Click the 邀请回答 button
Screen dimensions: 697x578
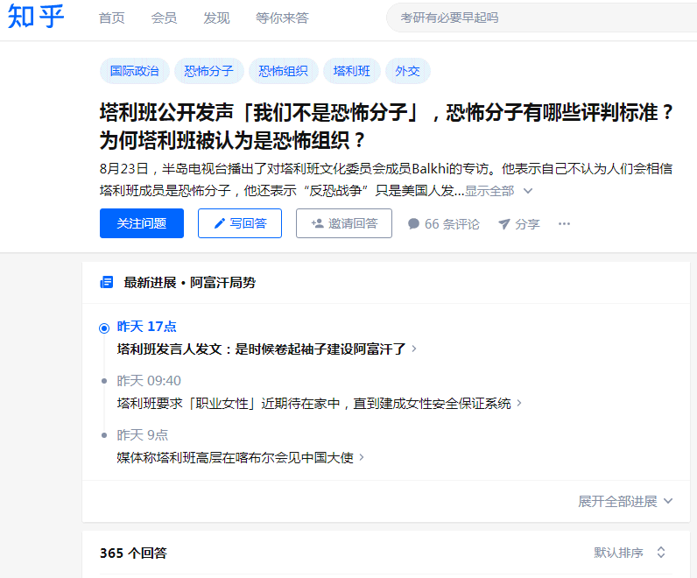[344, 223]
